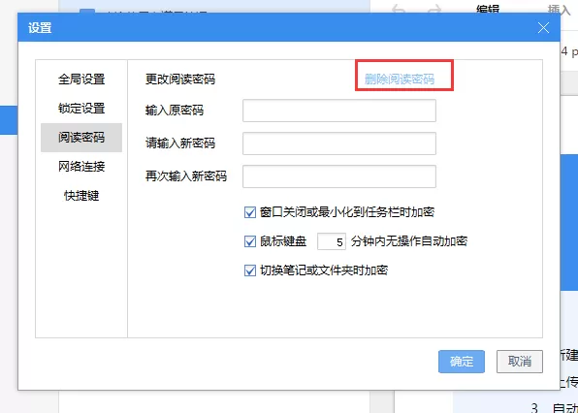Open the 插入 tab in the editor window
Screen dimensions: 578x413
pos(560,9)
